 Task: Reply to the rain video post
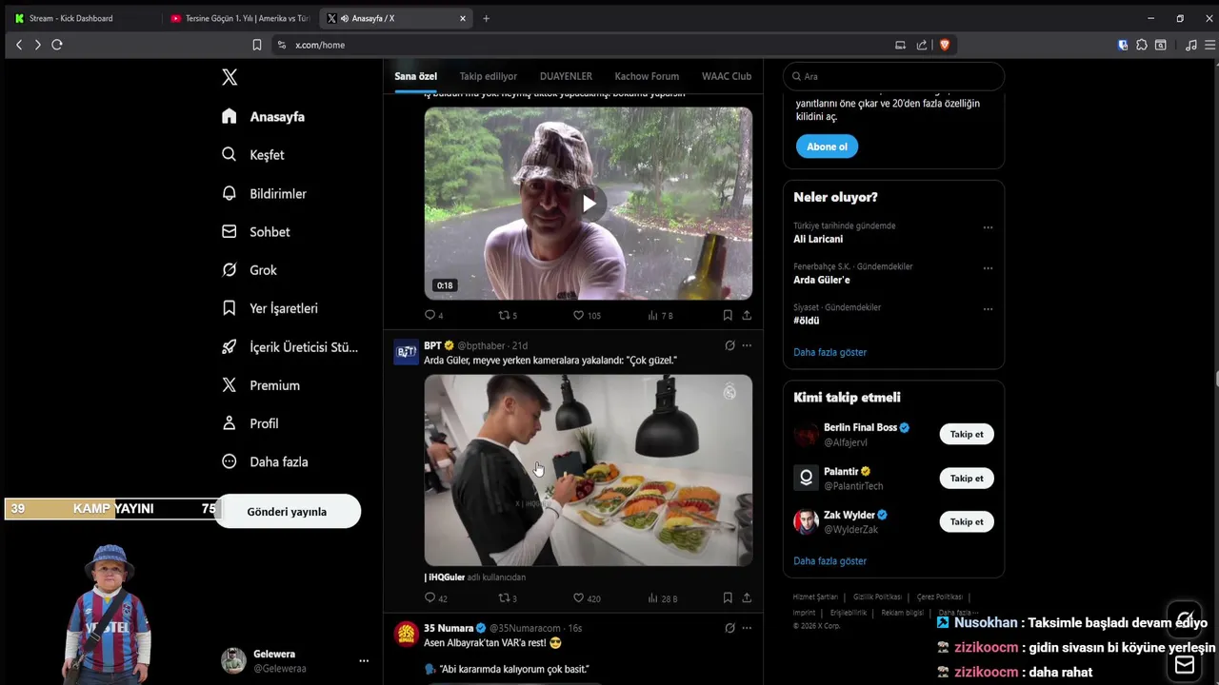pos(433,315)
